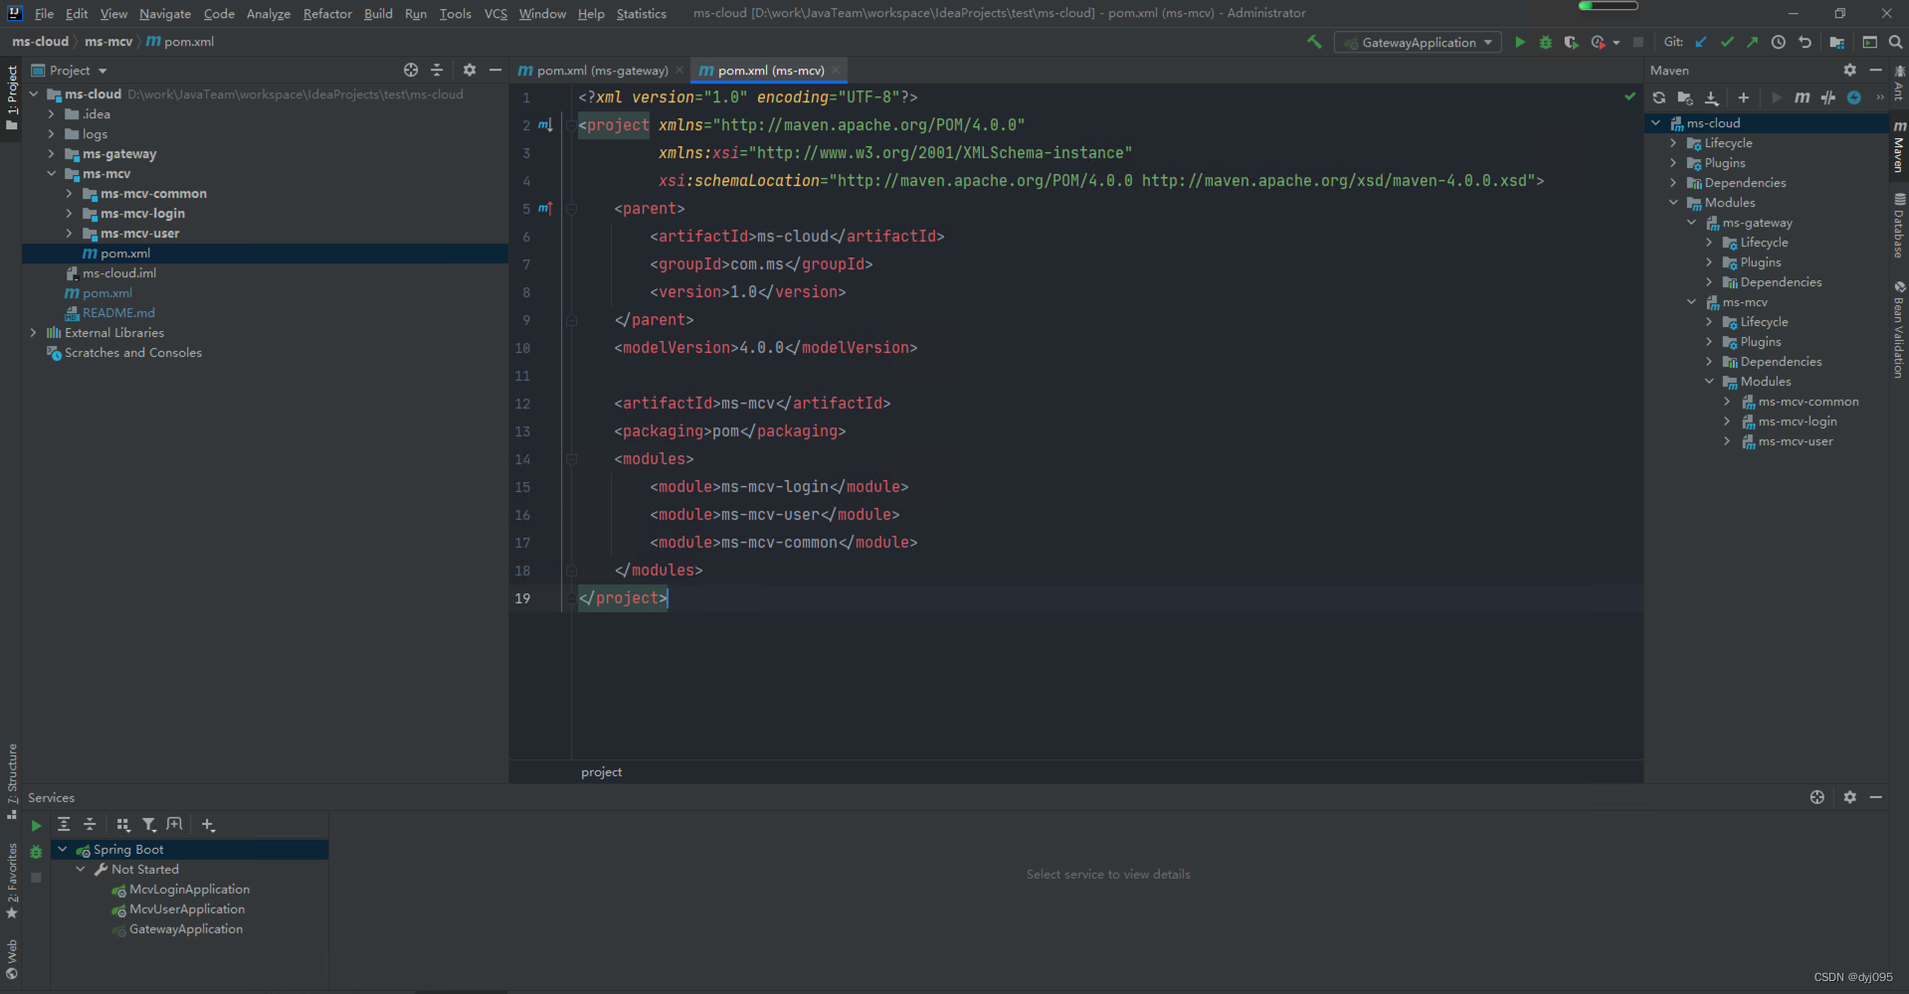Collapse Spring Boot node in Services
1909x994 pixels.
[x=63, y=850]
